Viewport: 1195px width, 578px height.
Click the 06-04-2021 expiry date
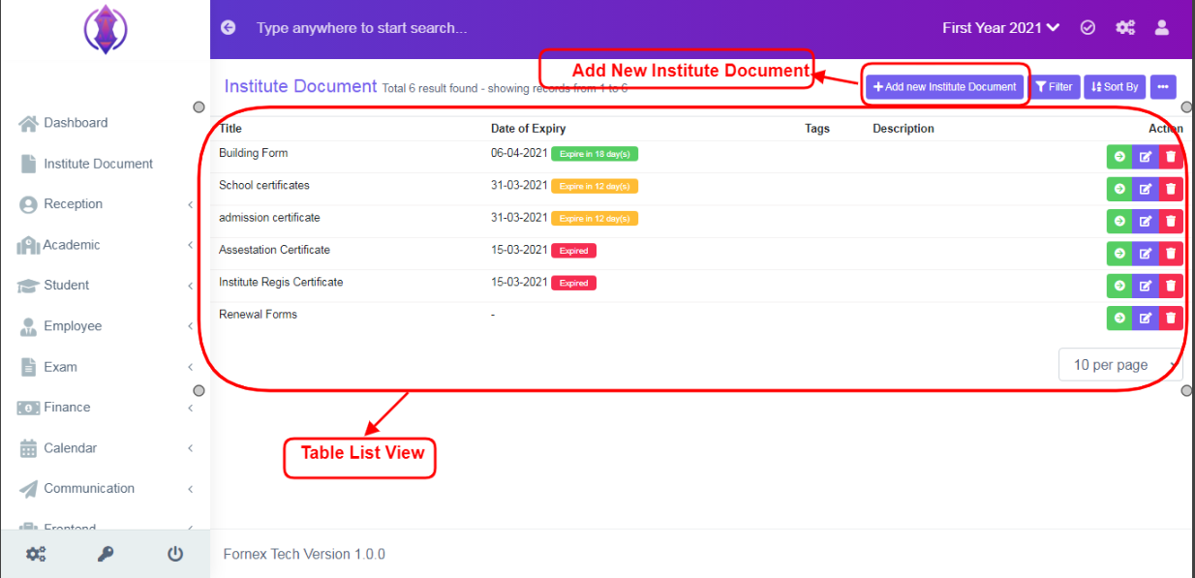tap(519, 153)
